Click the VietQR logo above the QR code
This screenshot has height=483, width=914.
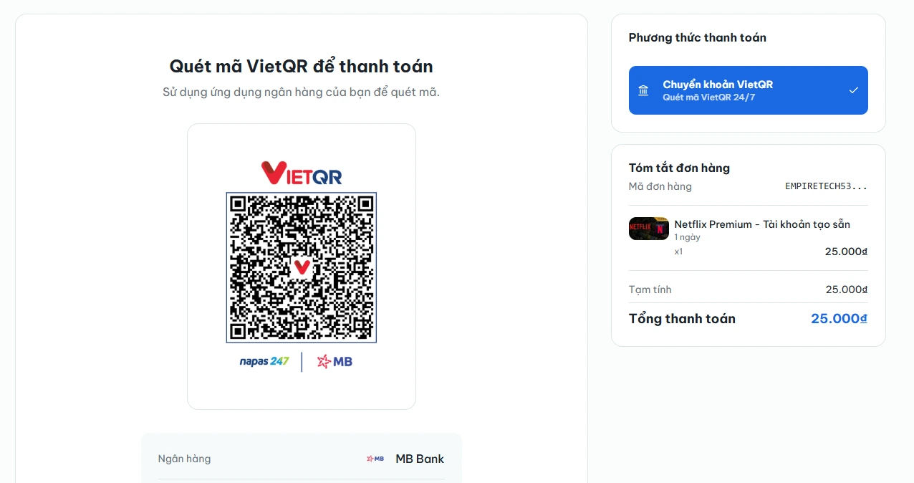click(302, 173)
